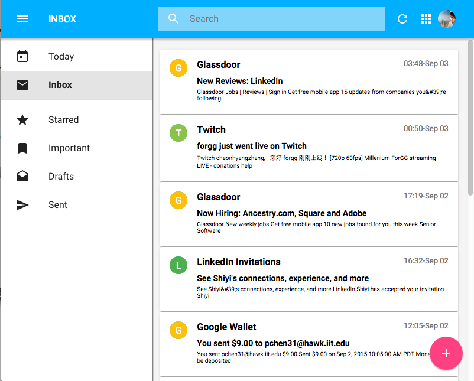Screen dimensions: 474x381
Task: Click the Search input field
Action: 271,19
